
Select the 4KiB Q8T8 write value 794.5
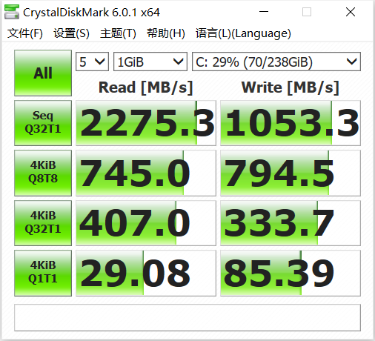click(291, 173)
